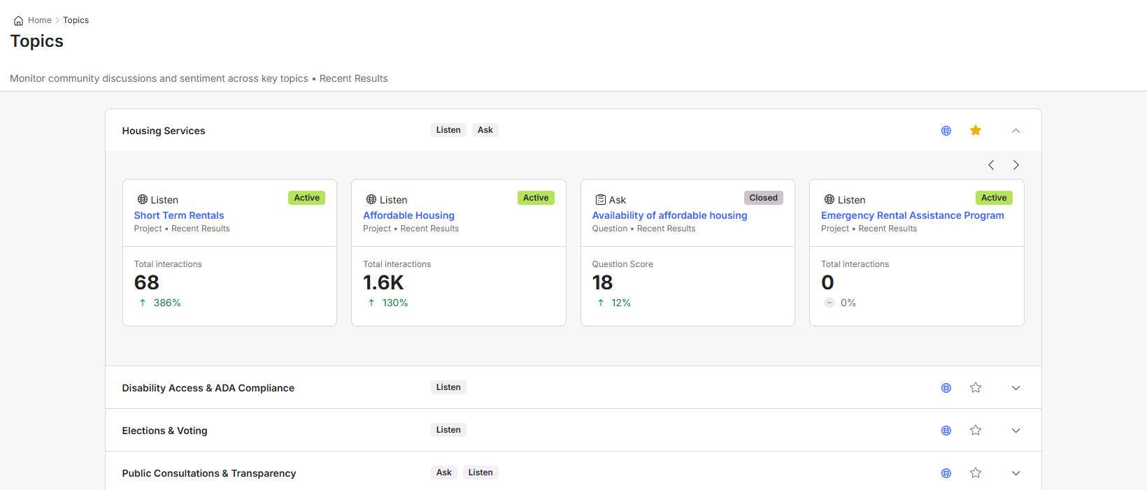
Task: Favorite the Elections & Voting topic
Action: pos(976,431)
